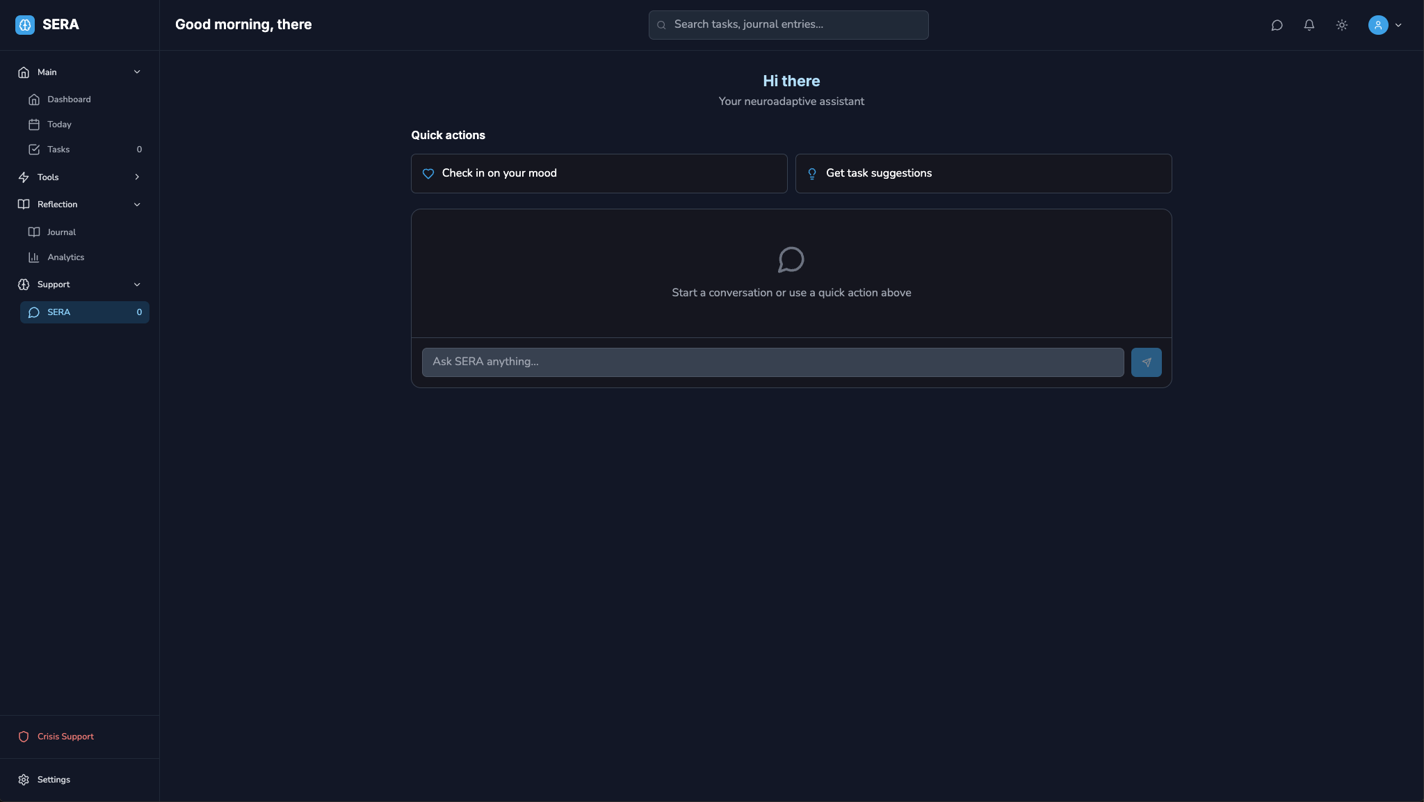Click Check in on your mood

599,173
